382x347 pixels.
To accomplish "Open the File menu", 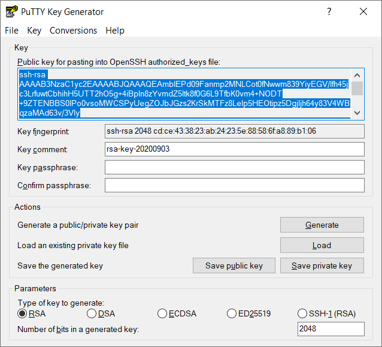I will tap(11, 31).
